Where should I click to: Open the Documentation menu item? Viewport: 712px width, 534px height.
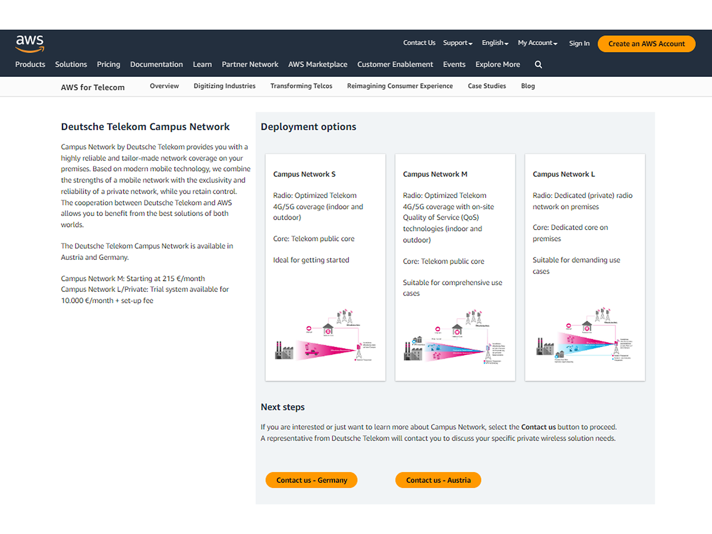[x=157, y=64]
